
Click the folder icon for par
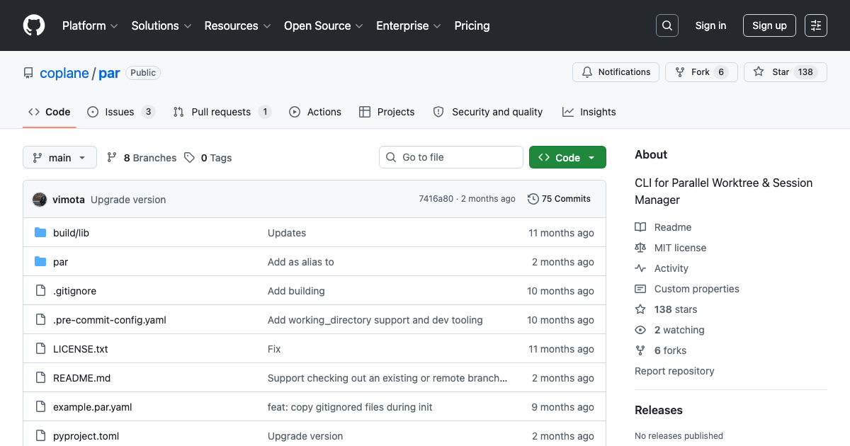pyautogui.click(x=40, y=262)
